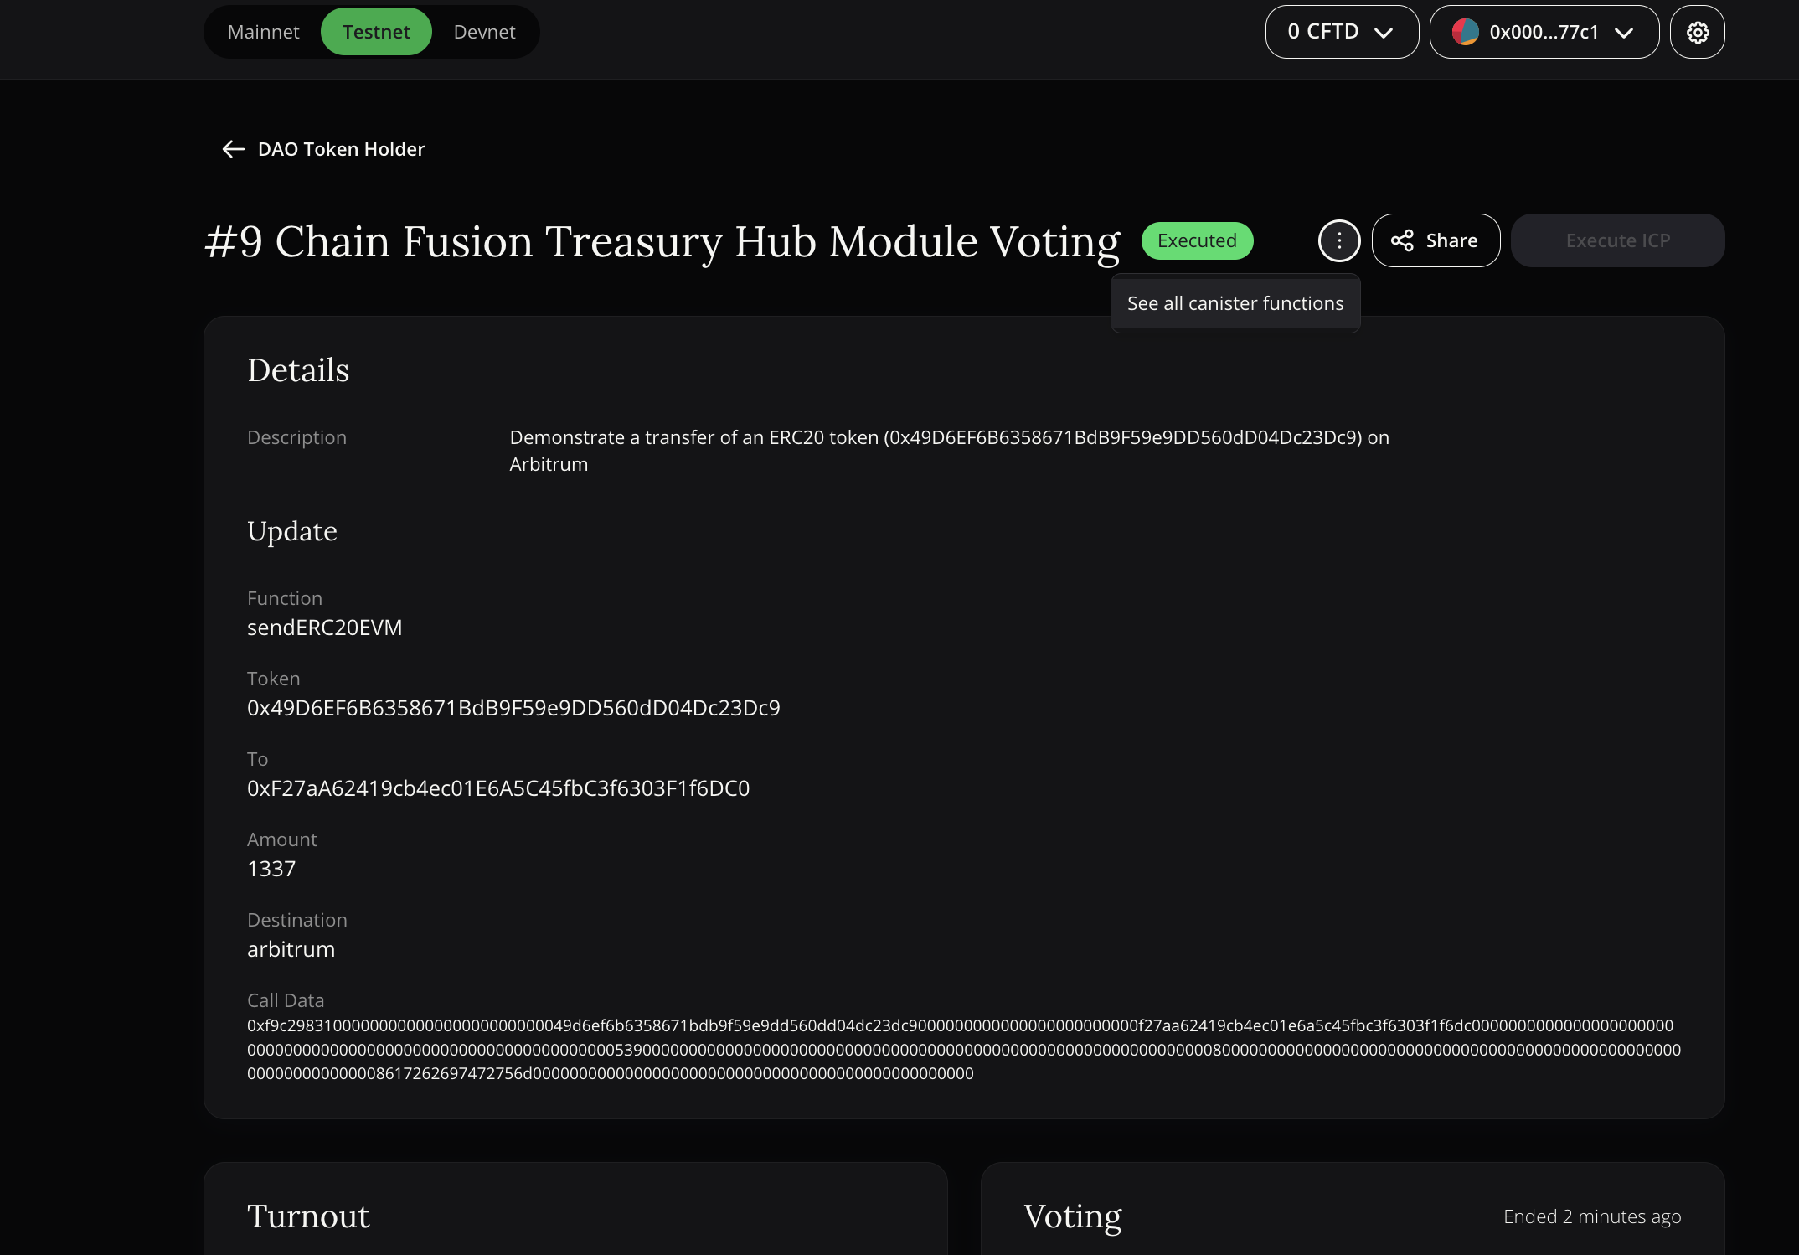Keep Testnet network selected
Image resolution: width=1799 pixels, height=1255 pixels.
(376, 30)
